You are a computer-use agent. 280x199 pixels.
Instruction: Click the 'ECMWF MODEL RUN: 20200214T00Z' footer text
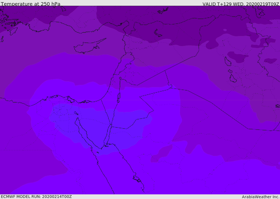pyautogui.click(x=36, y=197)
